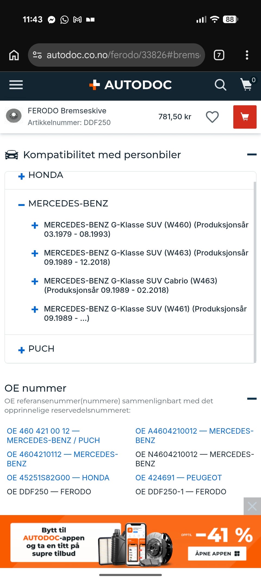This screenshot has width=261, height=582.
Task: Collapse the Kompatibilitet med personbiler panel
Action: (x=251, y=154)
